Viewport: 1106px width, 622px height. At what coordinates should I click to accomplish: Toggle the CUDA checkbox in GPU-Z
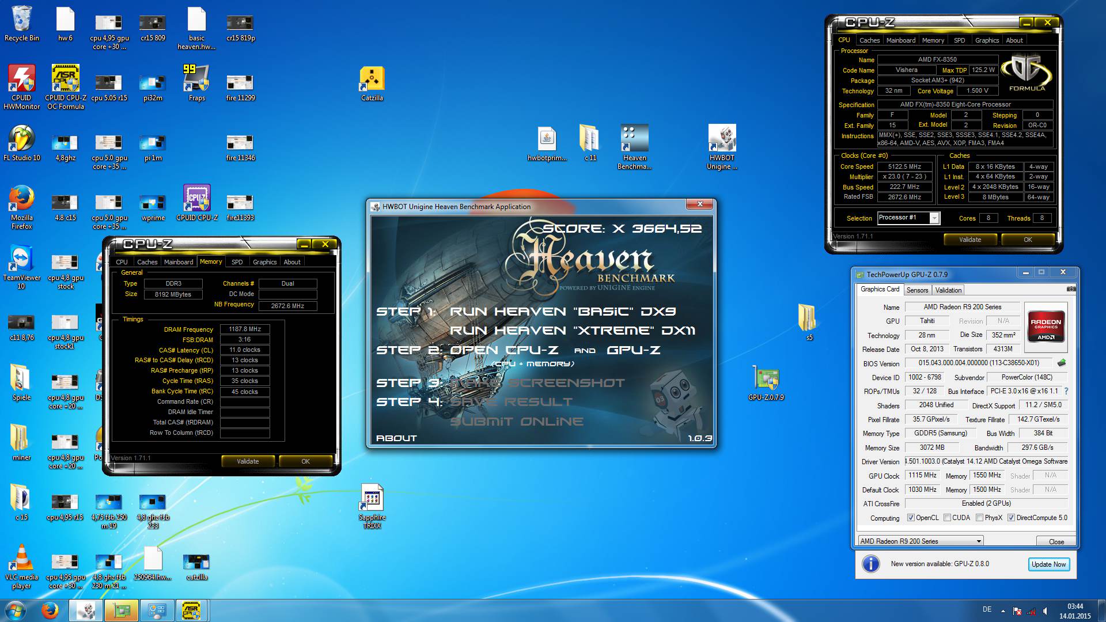[x=947, y=518]
